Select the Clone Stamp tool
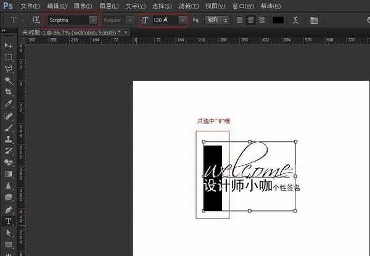 pyautogui.click(x=9, y=139)
